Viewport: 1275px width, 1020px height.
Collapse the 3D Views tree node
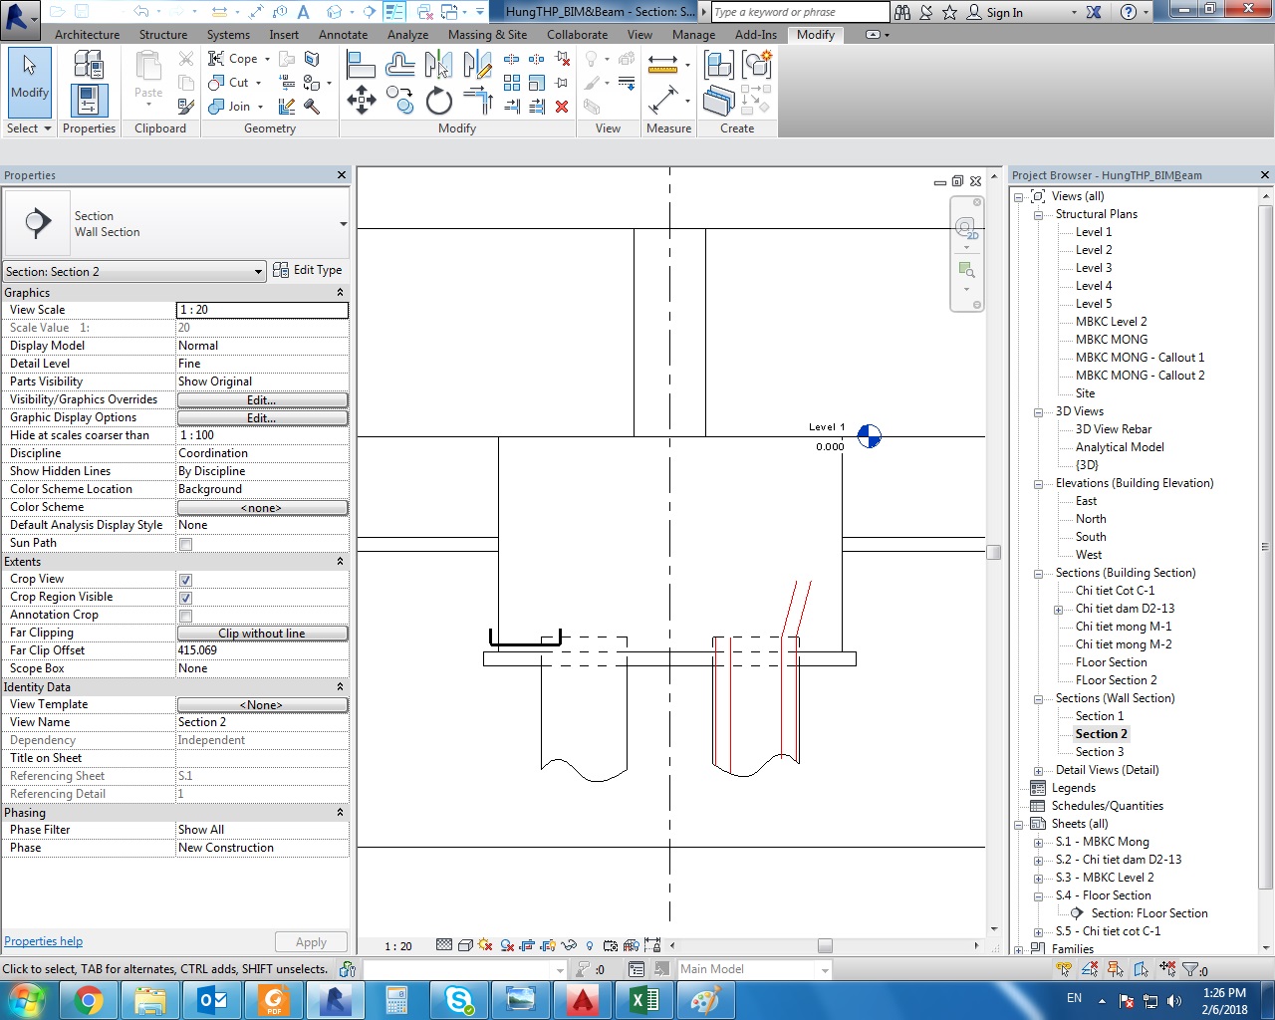1038,412
